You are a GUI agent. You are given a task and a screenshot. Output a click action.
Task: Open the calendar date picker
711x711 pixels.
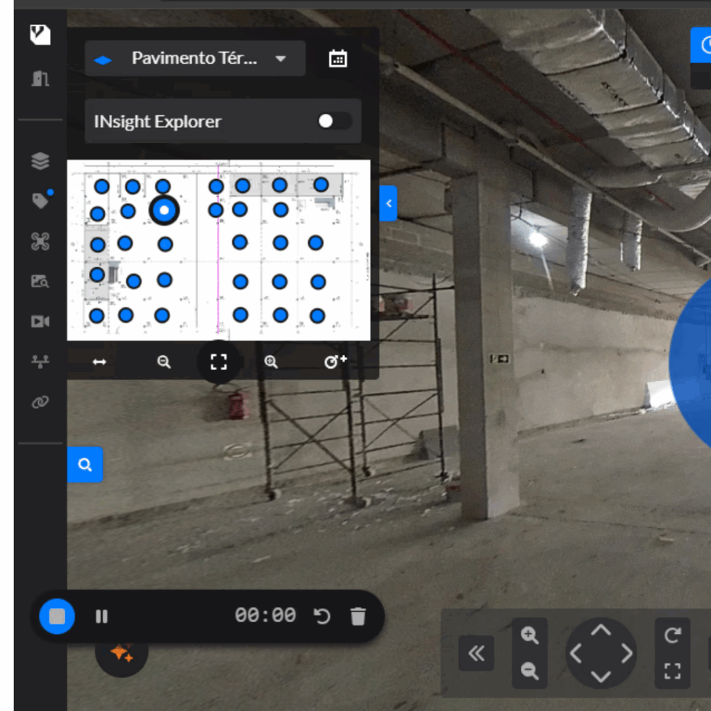coord(337,58)
